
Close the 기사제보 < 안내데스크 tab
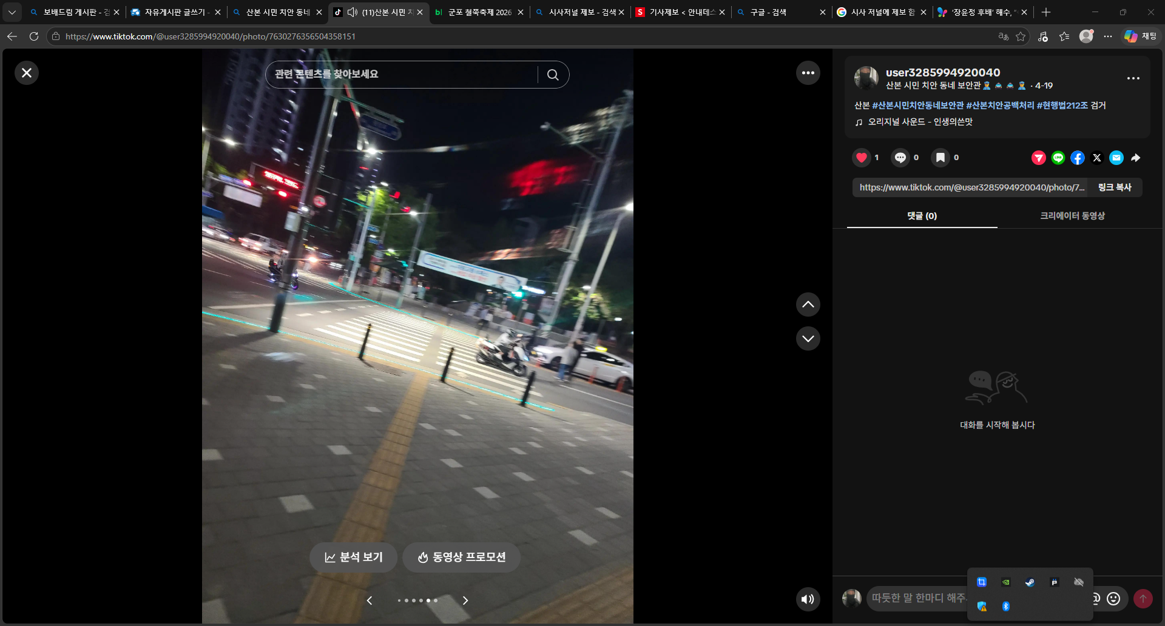point(722,12)
